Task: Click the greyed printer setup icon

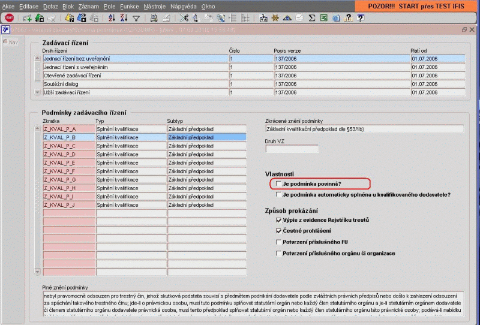Action: coord(166,18)
